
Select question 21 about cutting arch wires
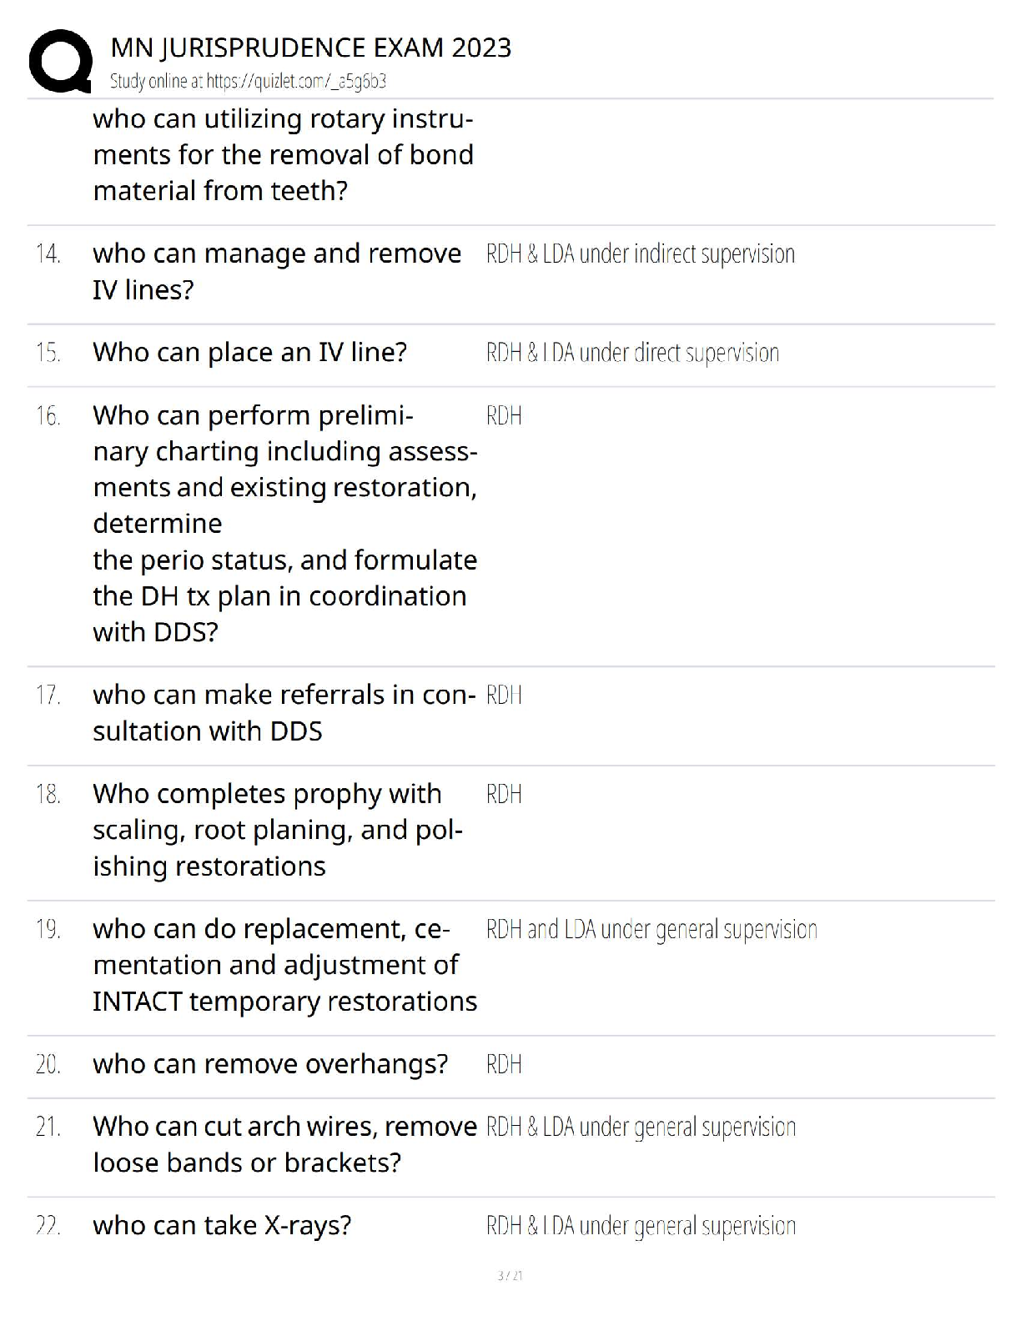tap(284, 1143)
